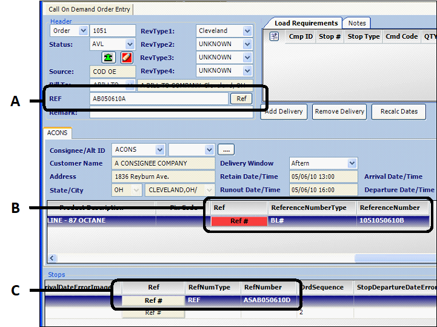Open the State OH dropdown
This screenshot has width=437, height=327.
pos(136,190)
